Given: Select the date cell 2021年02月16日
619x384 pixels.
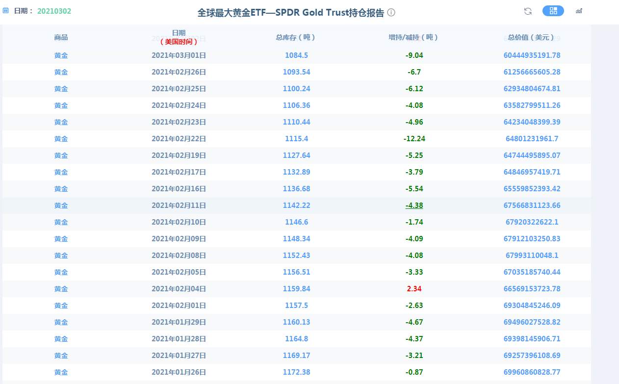Looking at the screenshot, I should pyautogui.click(x=179, y=189).
